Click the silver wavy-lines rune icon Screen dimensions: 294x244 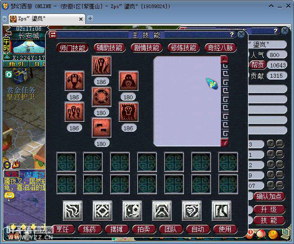[x=73, y=211]
